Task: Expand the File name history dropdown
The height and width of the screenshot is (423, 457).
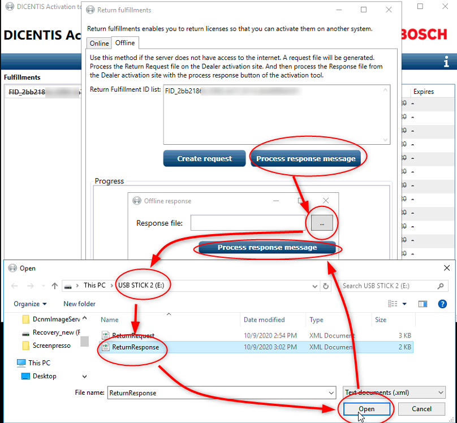Action: [331, 392]
